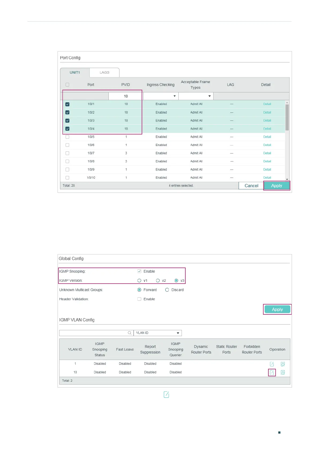Click edit icon for VLAN 1 row
The height and width of the screenshot is (451, 319).
(x=272, y=364)
